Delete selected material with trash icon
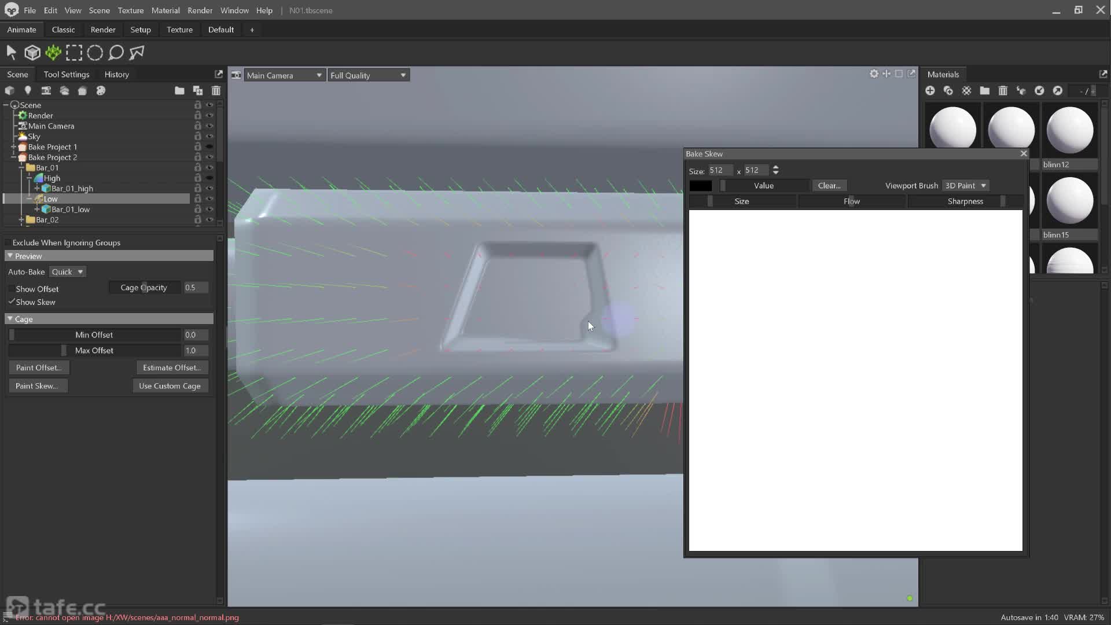 tap(1003, 90)
